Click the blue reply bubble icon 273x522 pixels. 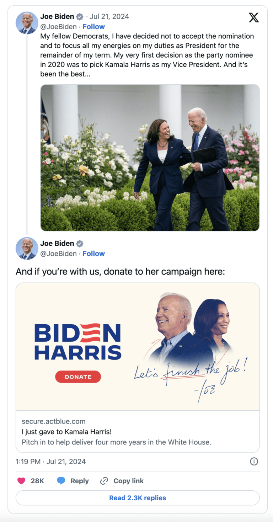coord(61,481)
